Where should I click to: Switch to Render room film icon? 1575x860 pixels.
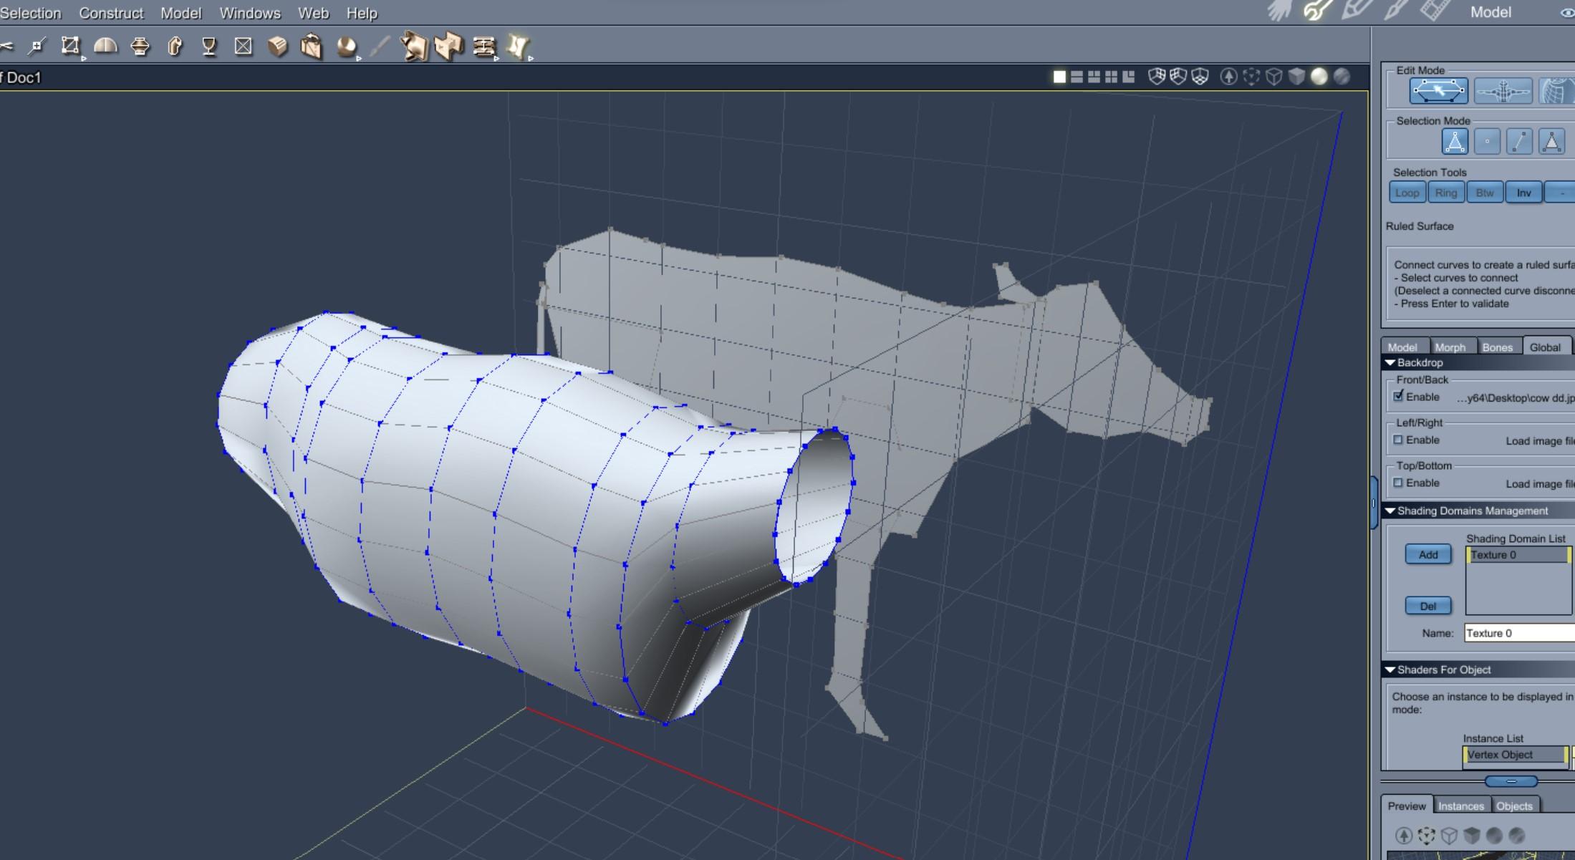[x=1434, y=11]
